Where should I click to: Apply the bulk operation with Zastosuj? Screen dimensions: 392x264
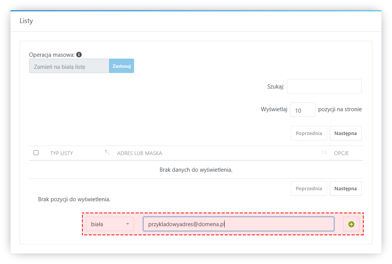[122, 66]
